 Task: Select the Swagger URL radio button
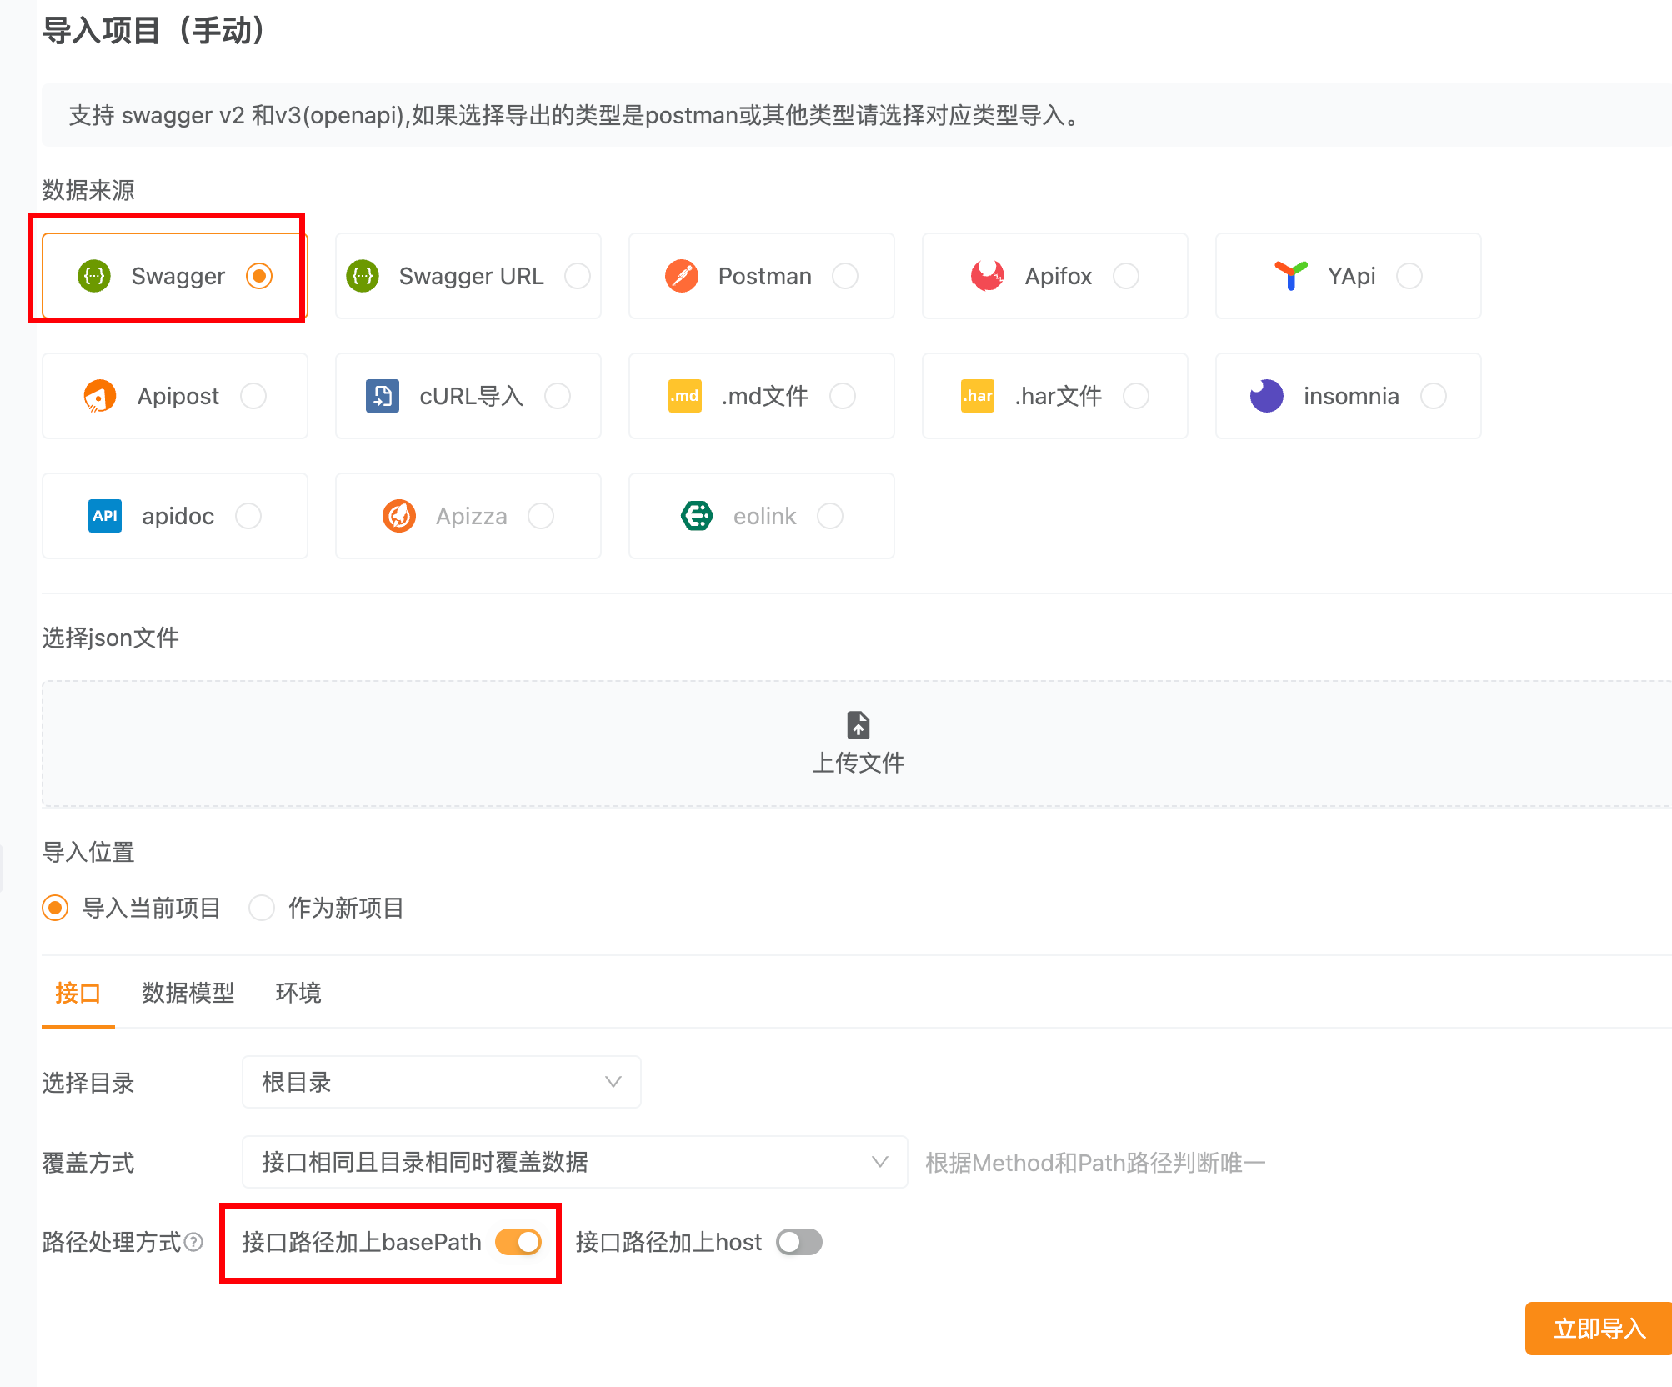(x=578, y=276)
